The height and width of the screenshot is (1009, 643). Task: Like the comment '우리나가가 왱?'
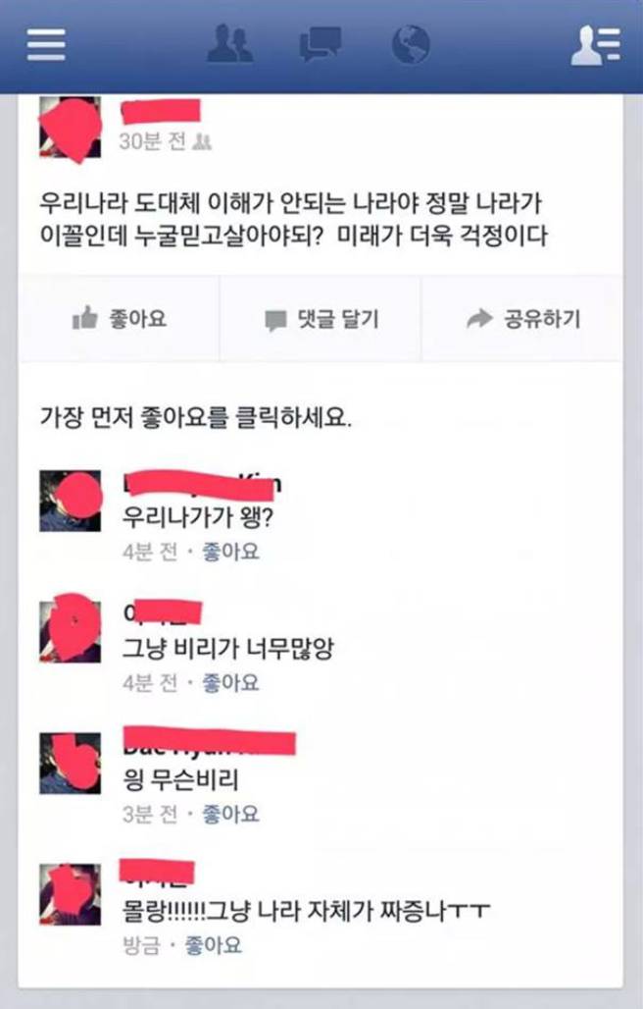(230, 552)
